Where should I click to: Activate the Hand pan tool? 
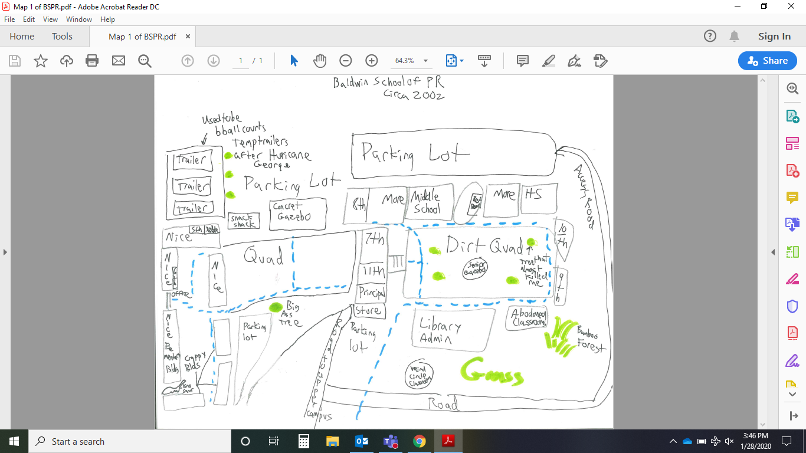(x=319, y=61)
